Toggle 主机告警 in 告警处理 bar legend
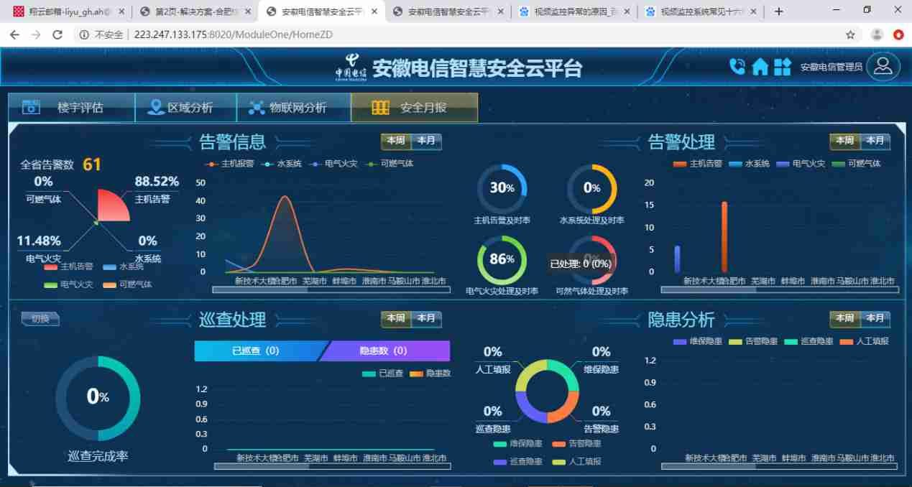The height and width of the screenshot is (487, 912). pos(698,164)
